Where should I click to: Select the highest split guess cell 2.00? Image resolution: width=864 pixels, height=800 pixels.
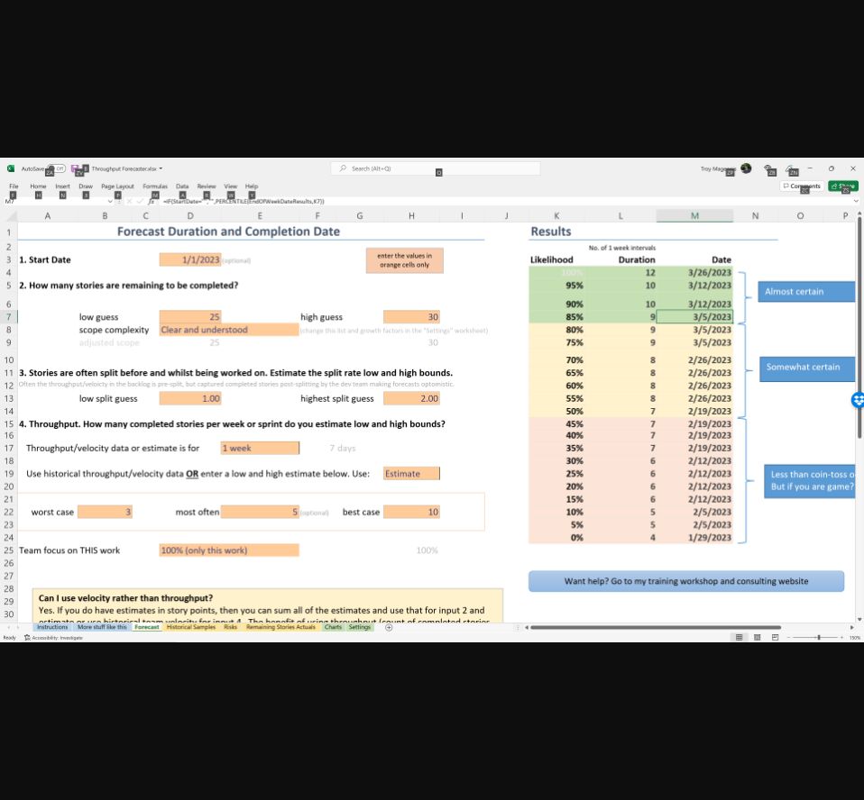coord(411,398)
